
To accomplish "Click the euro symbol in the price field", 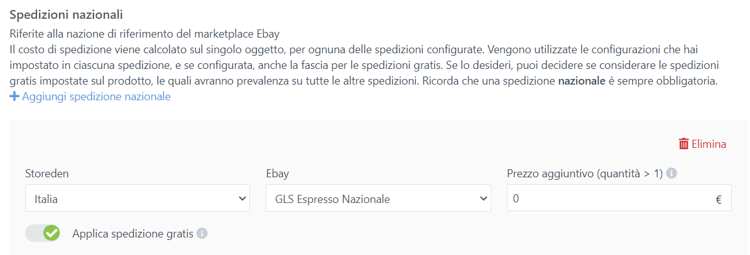I will [x=719, y=200].
